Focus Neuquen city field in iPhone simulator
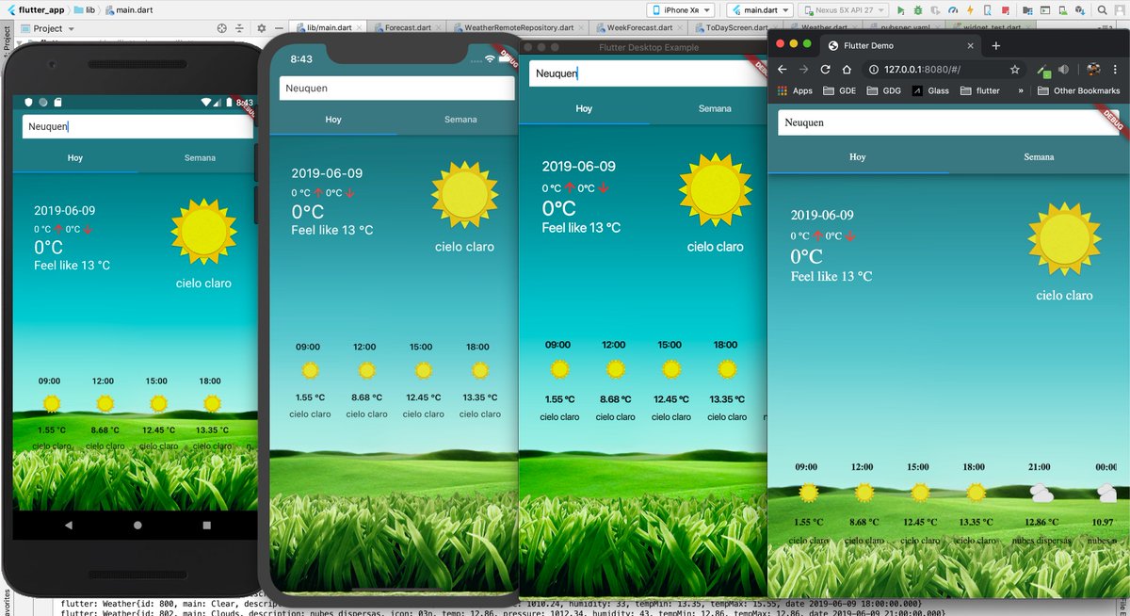This screenshot has height=616, width=1130. [x=396, y=89]
